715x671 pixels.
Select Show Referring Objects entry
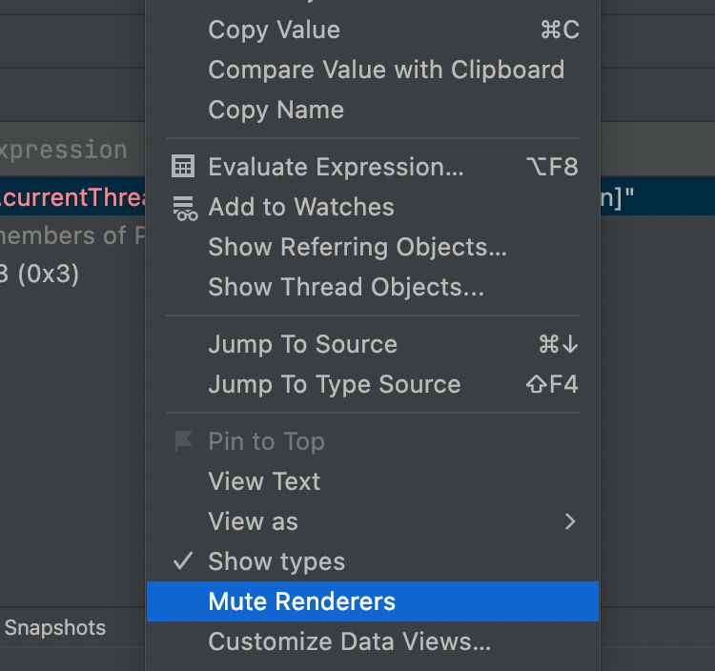[357, 247]
